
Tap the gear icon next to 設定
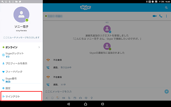tap(3, 88)
